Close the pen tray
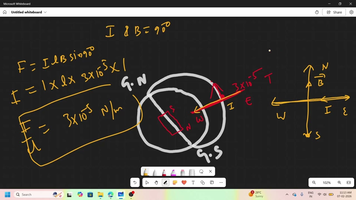The image size is (356, 200). point(211,171)
